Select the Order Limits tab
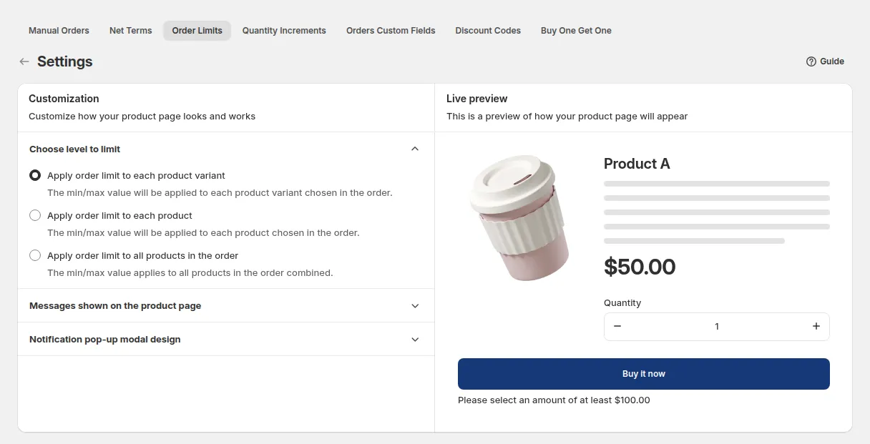 coord(197,31)
